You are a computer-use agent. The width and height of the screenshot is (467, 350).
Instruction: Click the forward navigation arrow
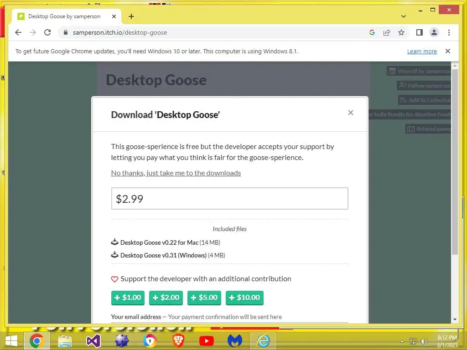(33, 32)
